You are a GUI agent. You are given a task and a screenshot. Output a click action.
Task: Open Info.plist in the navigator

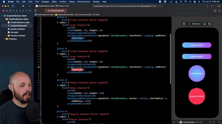[13, 32]
